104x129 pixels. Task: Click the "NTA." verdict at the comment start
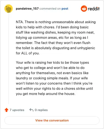[x=20, y=22]
